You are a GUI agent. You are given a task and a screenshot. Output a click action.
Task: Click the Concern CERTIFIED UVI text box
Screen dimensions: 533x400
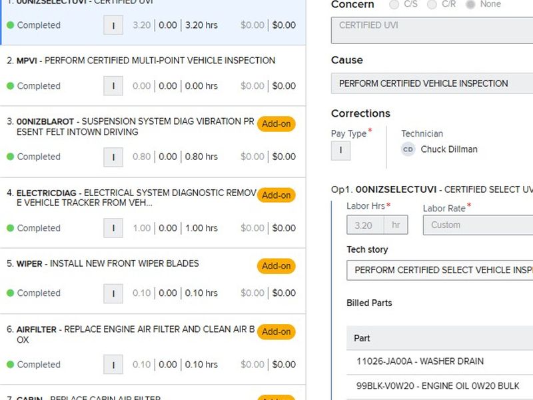(432, 30)
